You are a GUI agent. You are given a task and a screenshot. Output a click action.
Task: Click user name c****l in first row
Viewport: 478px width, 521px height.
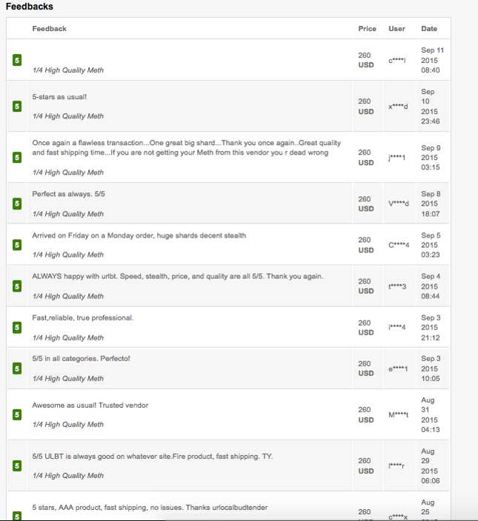pos(397,60)
